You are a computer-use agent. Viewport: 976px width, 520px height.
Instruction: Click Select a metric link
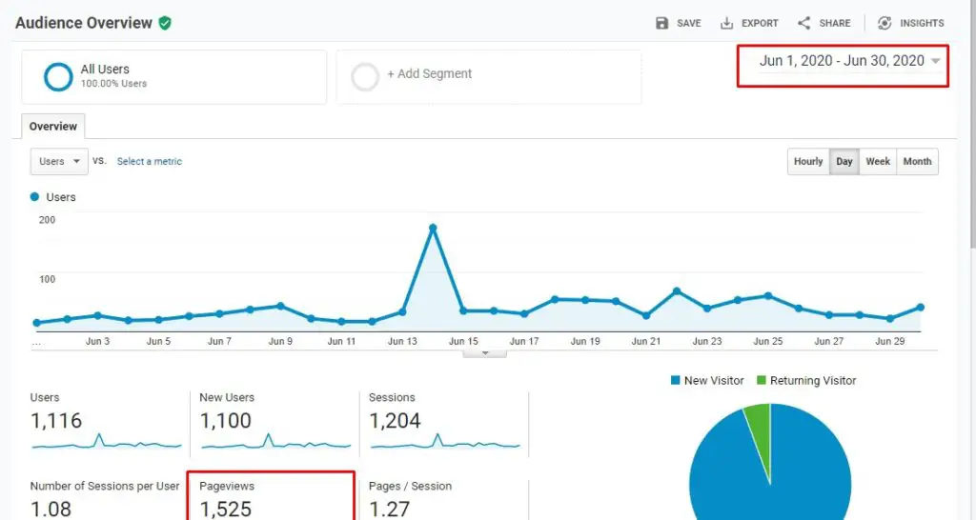[x=150, y=161]
